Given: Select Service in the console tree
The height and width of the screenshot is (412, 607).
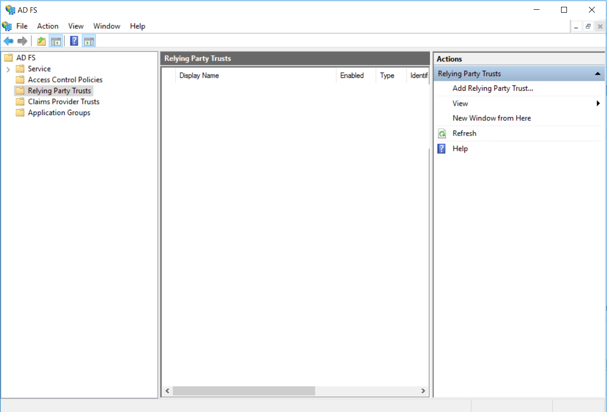Looking at the screenshot, I should (x=39, y=69).
